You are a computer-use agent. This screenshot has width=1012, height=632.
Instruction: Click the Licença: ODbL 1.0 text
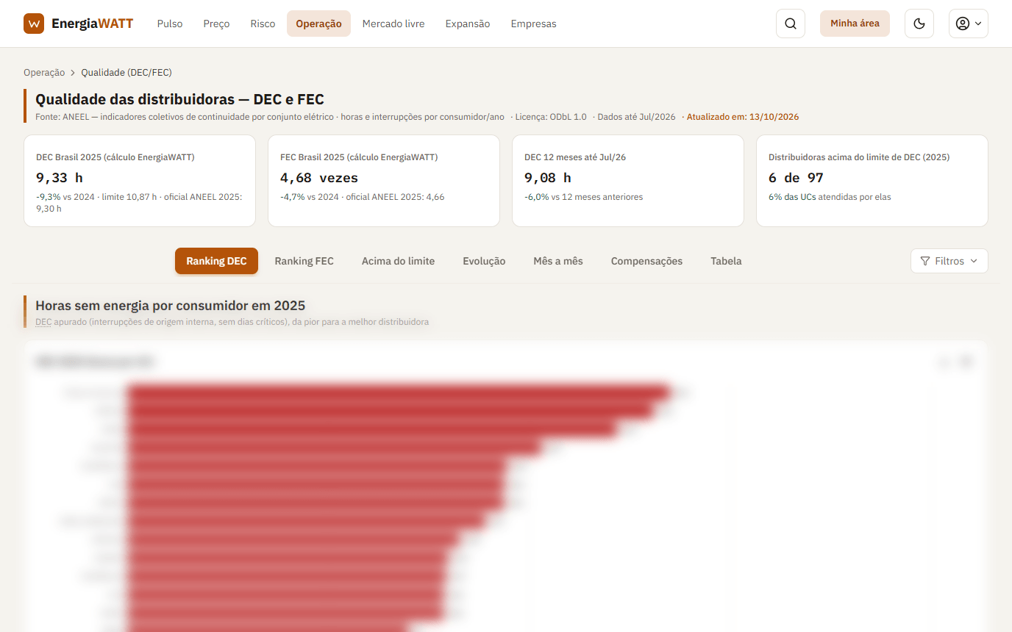pos(552,117)
